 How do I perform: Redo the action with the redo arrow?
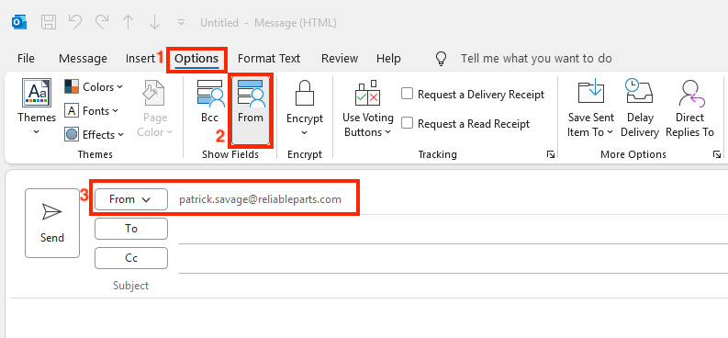pos(102,22)
